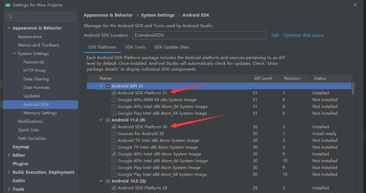This screenshot has width=366, height=193.
Task: Click the search magnifier icon in settings search
Action: tap(9, 17)
